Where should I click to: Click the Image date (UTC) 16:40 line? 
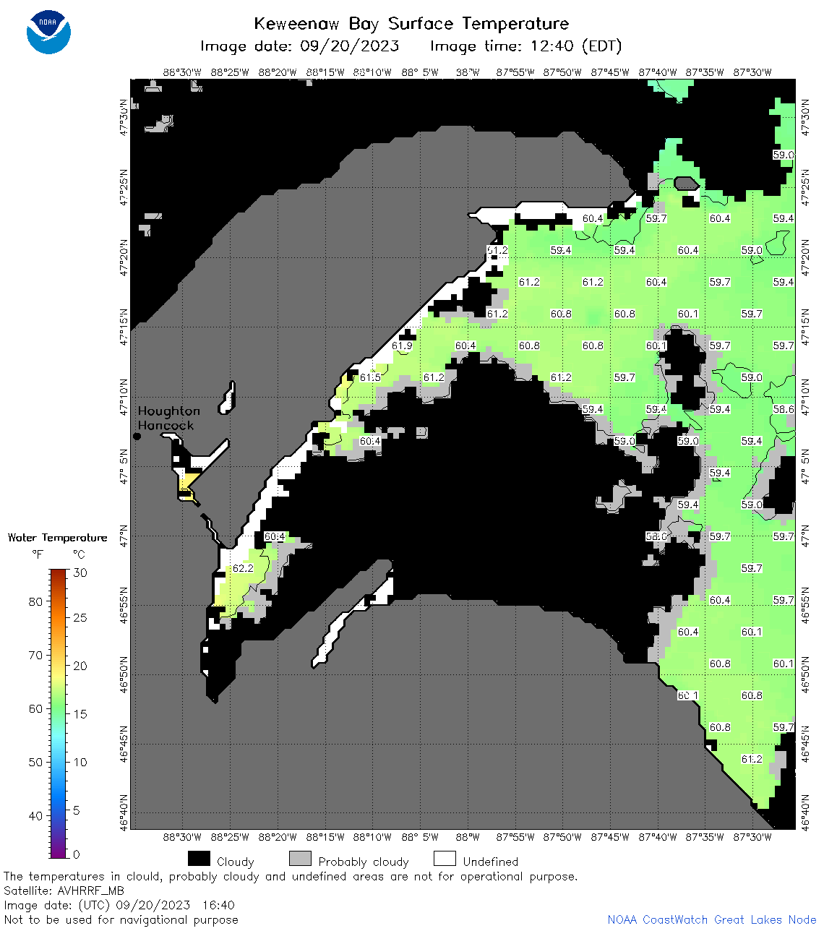119,905
